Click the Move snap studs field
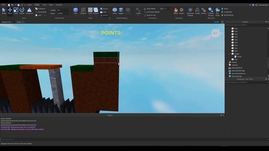Screen dimensions: 269x151 63,13
